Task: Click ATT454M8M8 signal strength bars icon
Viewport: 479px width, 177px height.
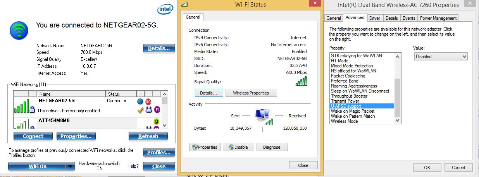Action: pyautogui.click(x=22, y=125)
